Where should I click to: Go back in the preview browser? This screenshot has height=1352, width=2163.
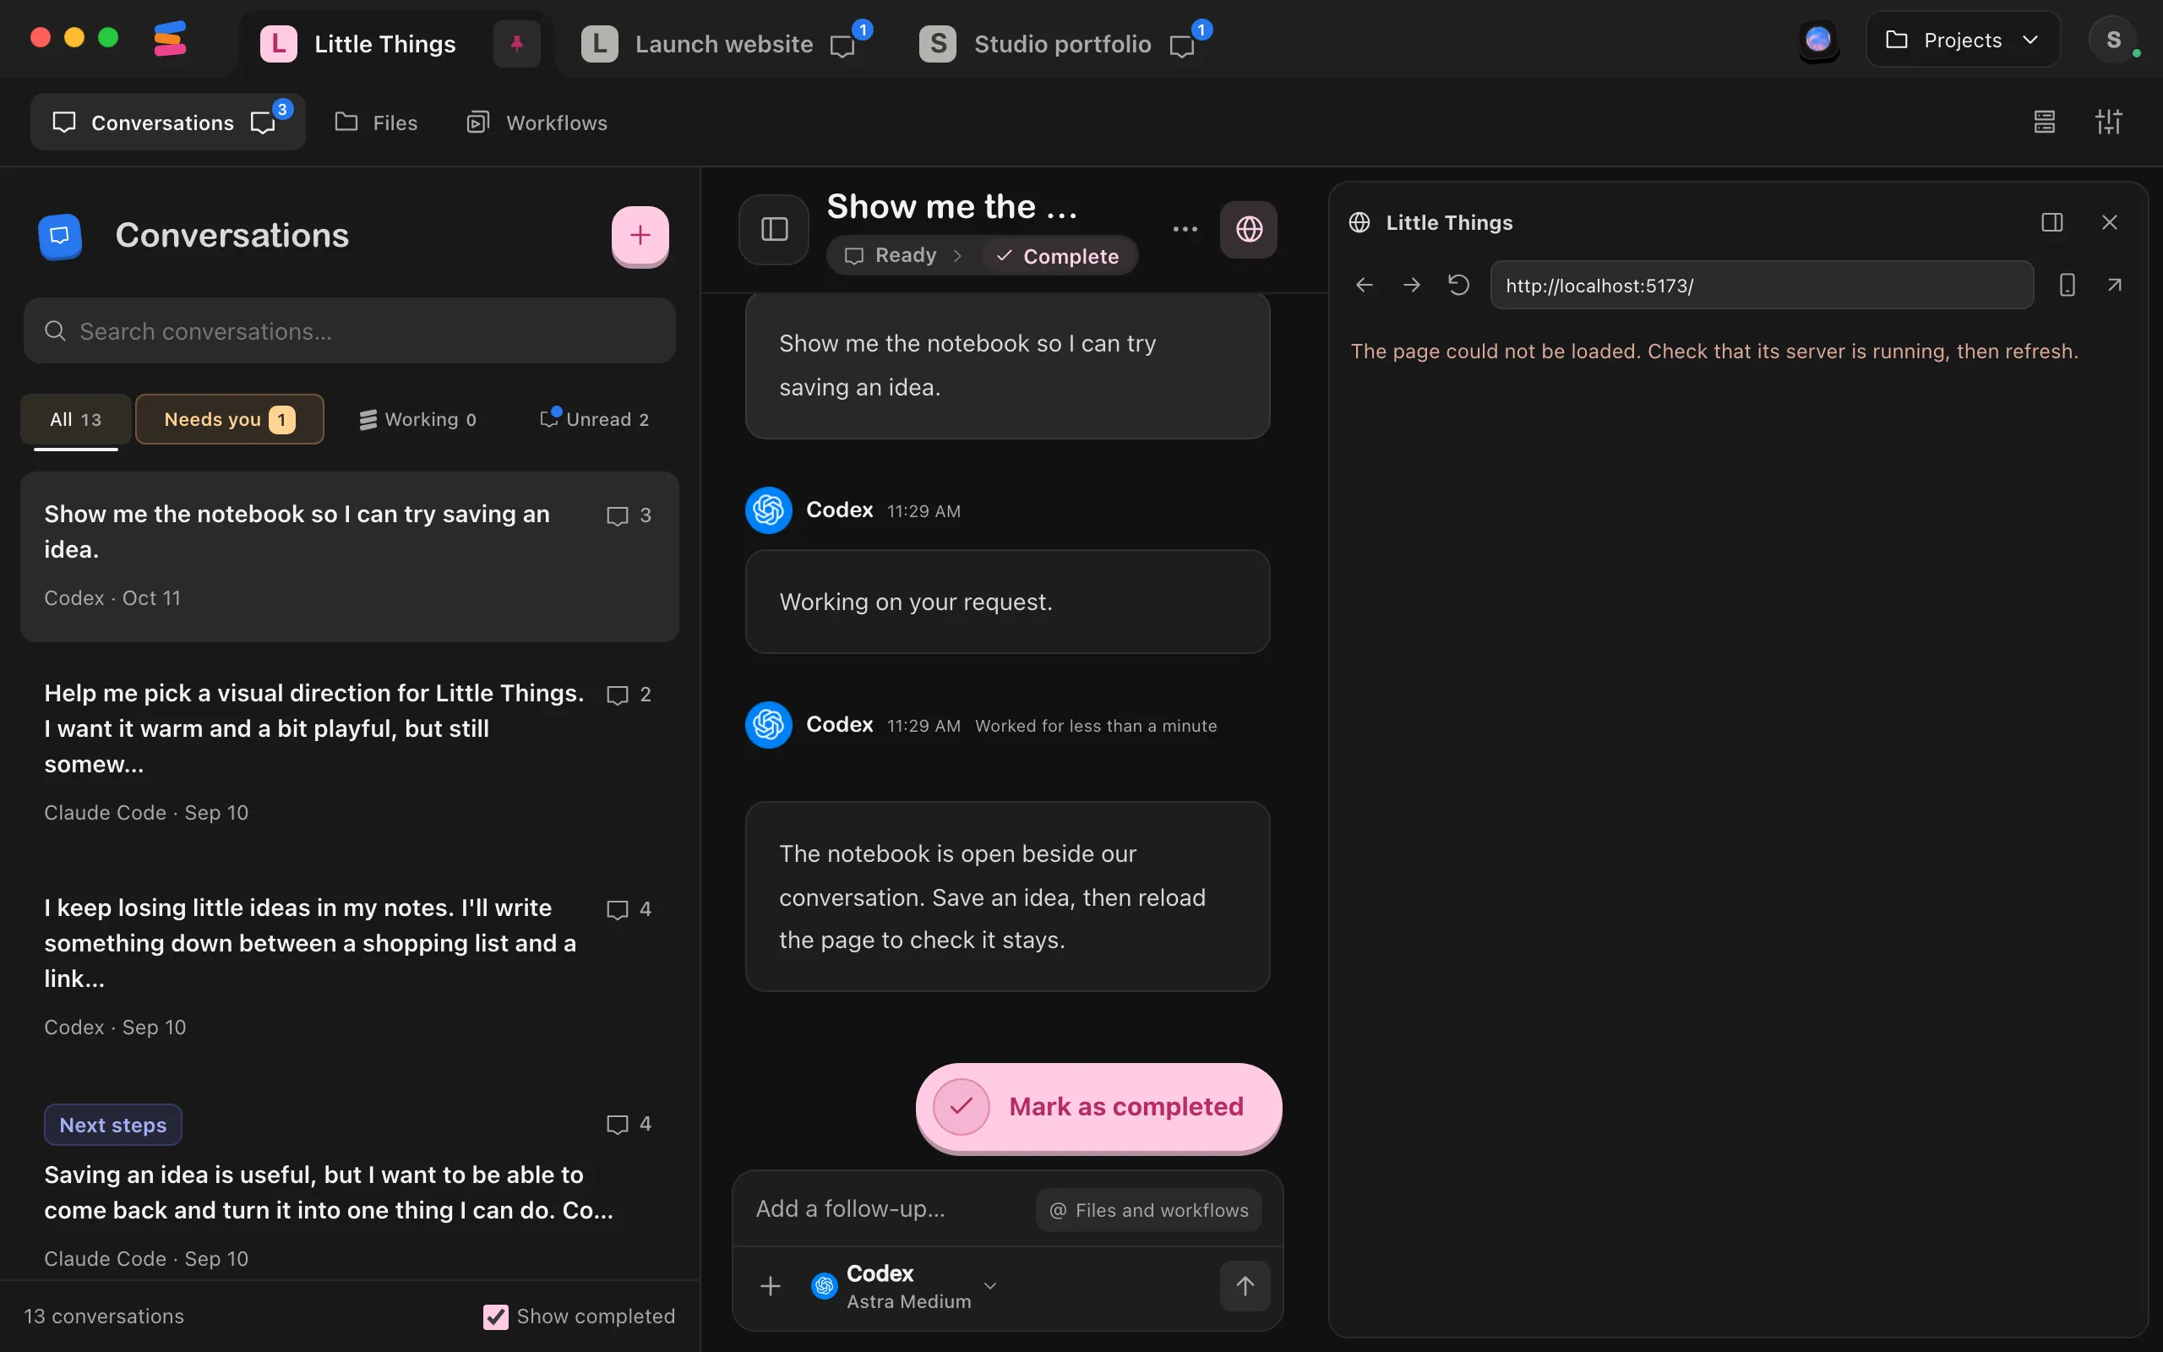click(1364, 286)
